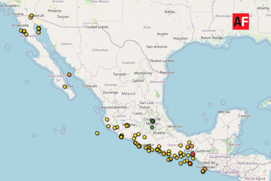Click the Mérida city label
The height and width of the screenshot is (181, 271).
224,112
